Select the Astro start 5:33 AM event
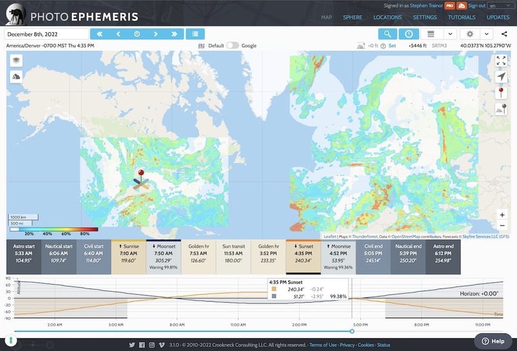This screenshot has height=351, width=517. [24, 257]
